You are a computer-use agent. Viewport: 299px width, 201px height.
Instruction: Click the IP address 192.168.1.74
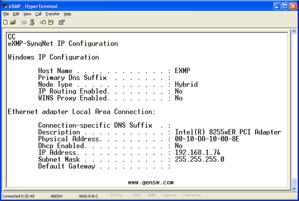(197, 153)
